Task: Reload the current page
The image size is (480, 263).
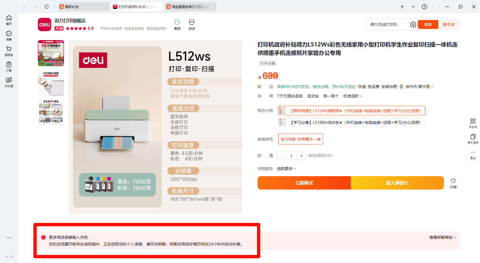Action: point(47,7)
